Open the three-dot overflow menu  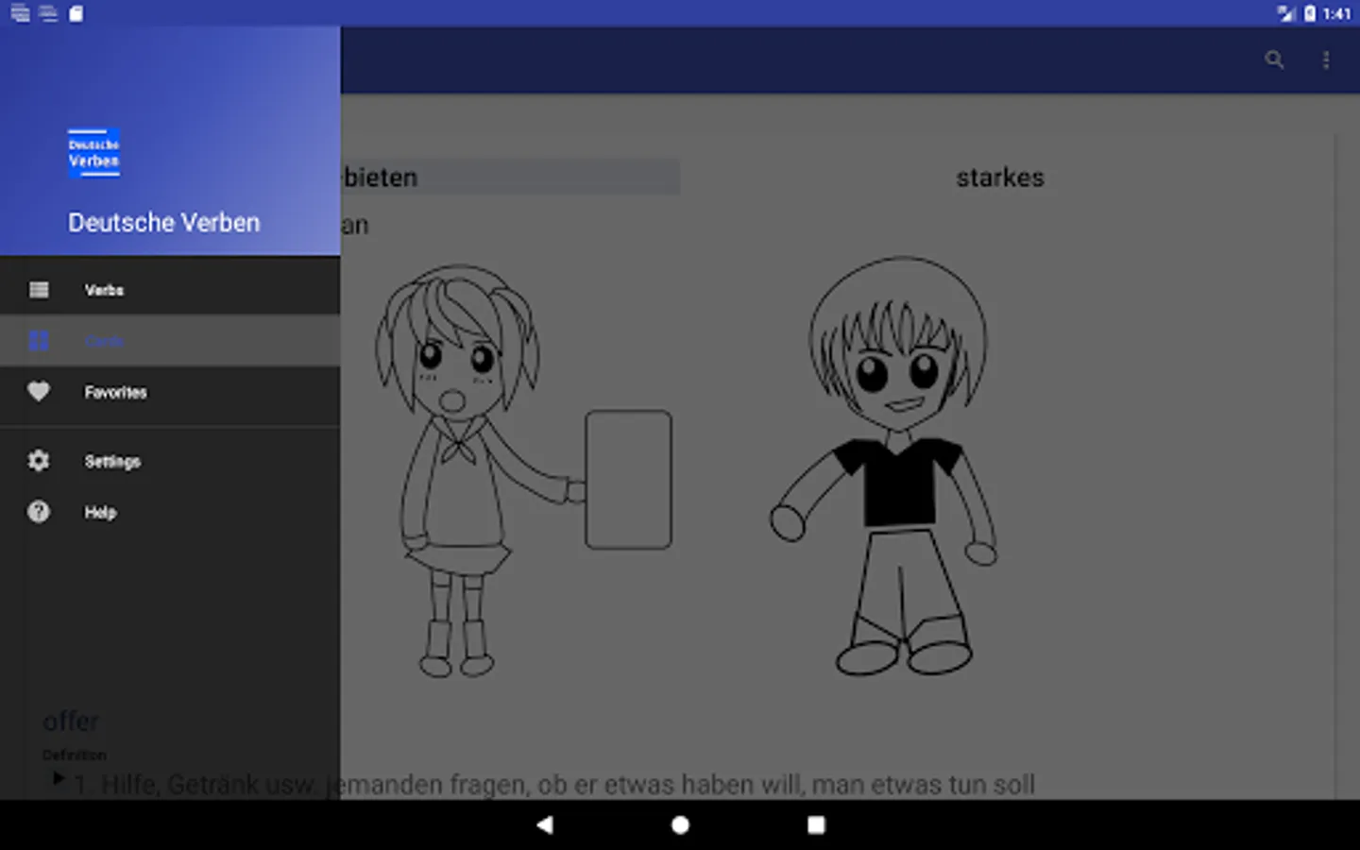click(x=1326, y=60)
